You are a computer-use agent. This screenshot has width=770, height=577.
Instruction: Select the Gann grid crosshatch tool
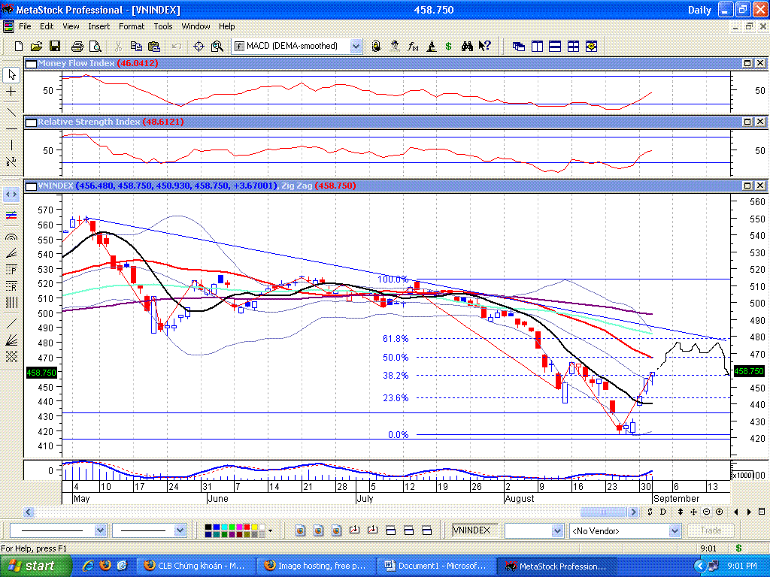pos(11,357)
